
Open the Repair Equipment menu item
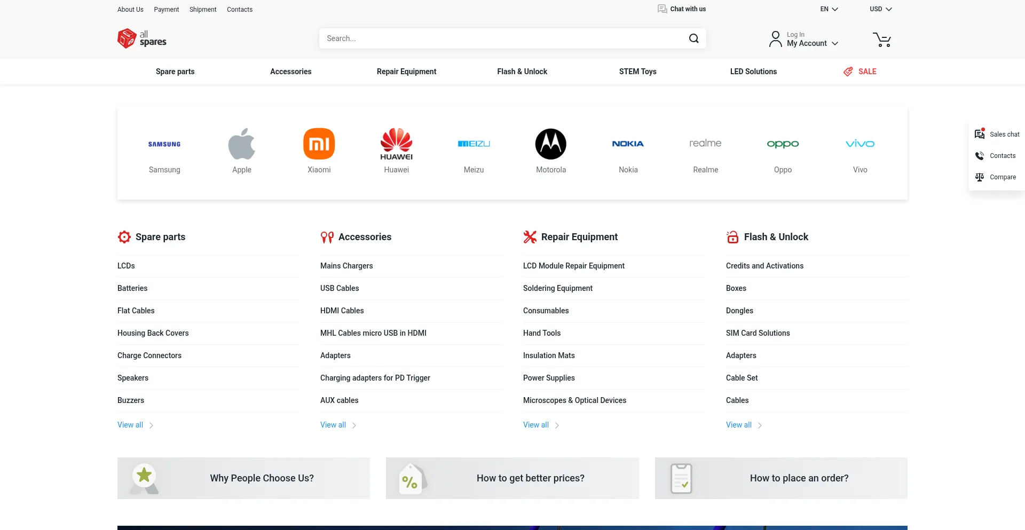406,72
